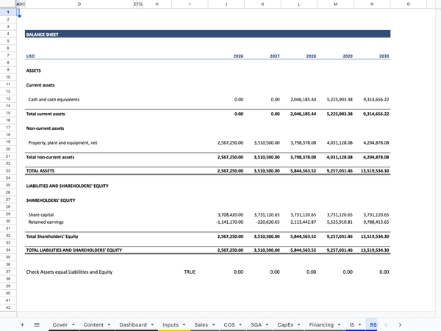Click 2030 total assets value cell
This screenshot has height=331, width=441.
point(373,170)
